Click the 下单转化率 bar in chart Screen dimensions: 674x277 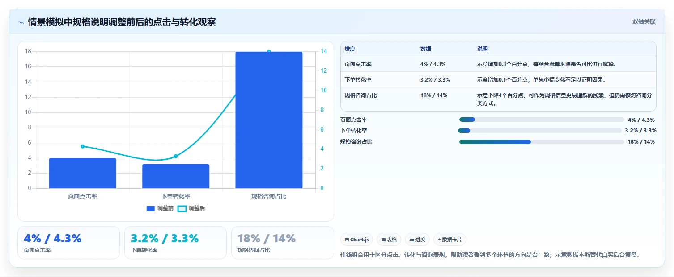(x=176, y=176)
